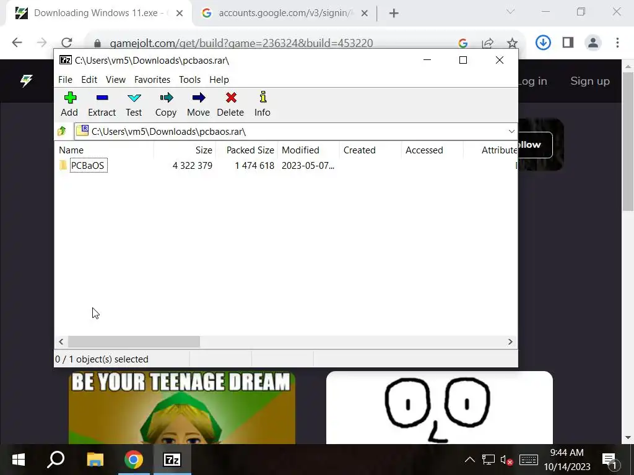Click the objects selected status bar text

point(102,359)
